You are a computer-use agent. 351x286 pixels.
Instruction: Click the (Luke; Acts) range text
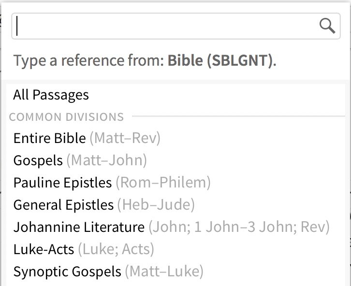coord(116,249)
